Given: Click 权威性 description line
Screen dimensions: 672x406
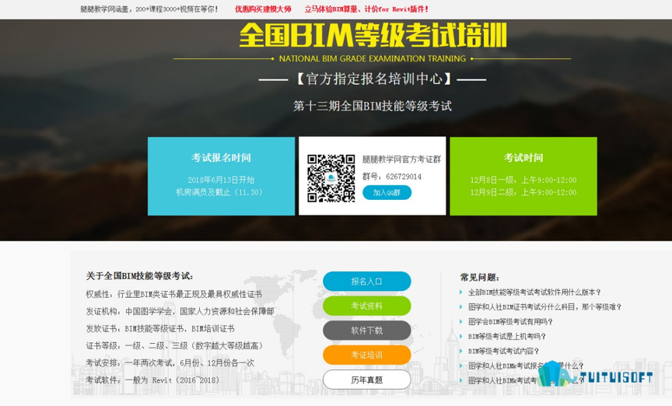Looking at the screenshot, I should tap(174, 295).
